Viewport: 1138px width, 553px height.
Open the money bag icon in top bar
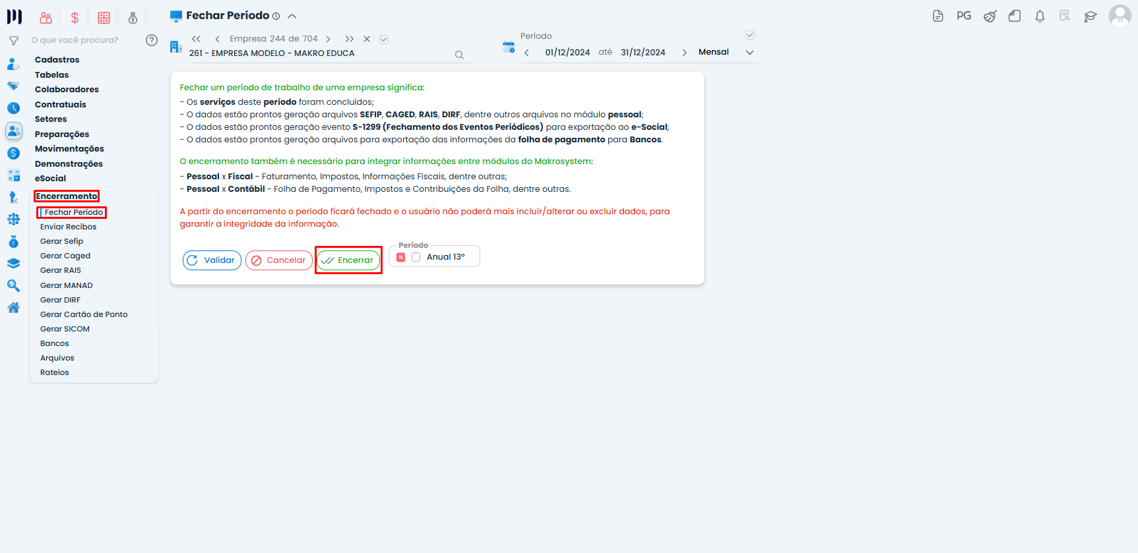pyautogui.click(x=133, y=18)
